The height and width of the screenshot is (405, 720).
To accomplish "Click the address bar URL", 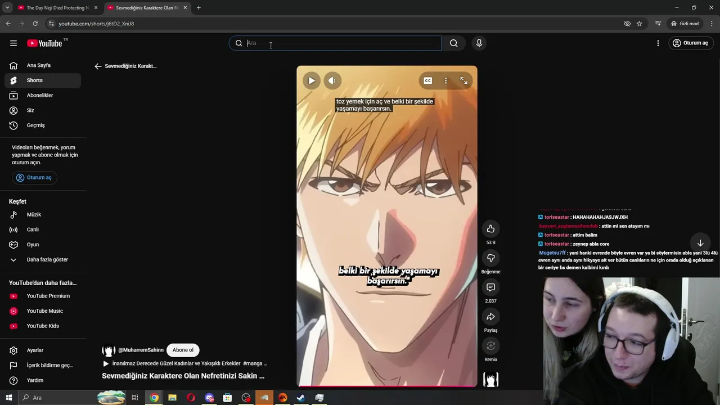I will (96, 24).
